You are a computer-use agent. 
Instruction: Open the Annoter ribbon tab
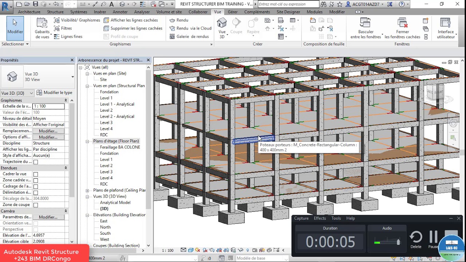coord(120,12)
